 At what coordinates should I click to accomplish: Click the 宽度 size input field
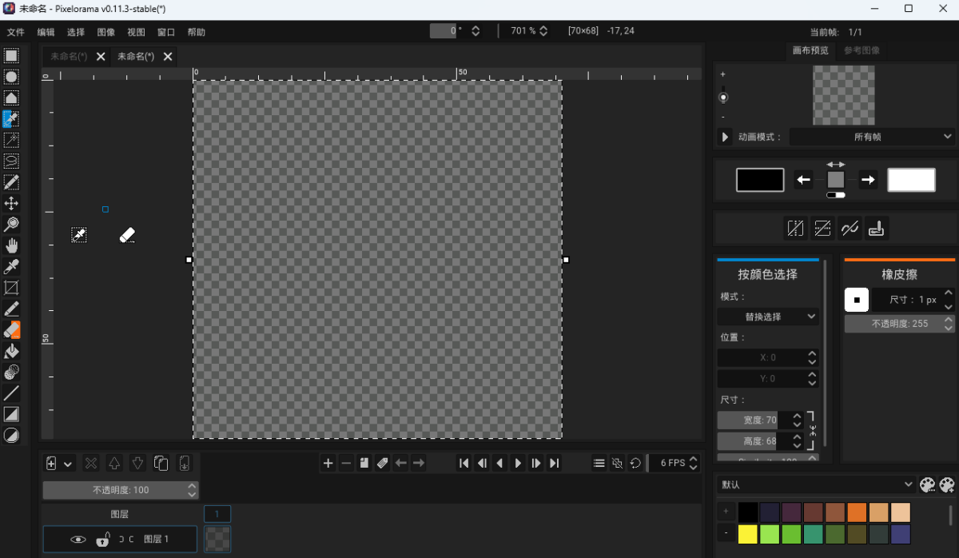click(759, 420)
